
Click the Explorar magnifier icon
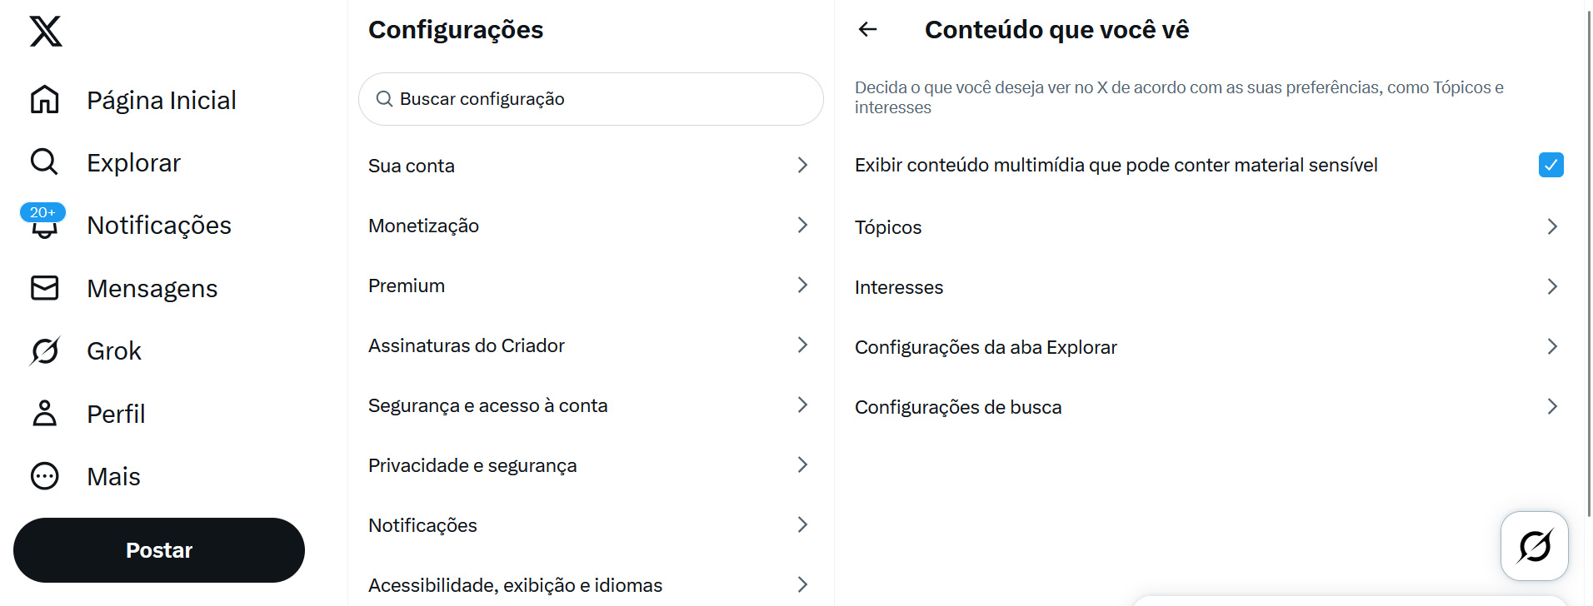click(x=44, y=162)
